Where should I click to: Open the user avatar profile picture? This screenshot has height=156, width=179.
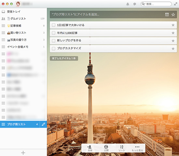18,4
